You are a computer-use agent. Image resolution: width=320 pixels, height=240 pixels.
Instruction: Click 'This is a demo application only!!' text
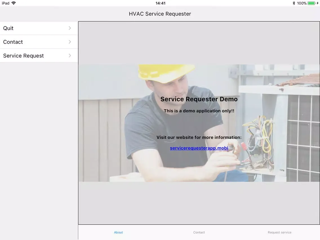coord(199,111)
